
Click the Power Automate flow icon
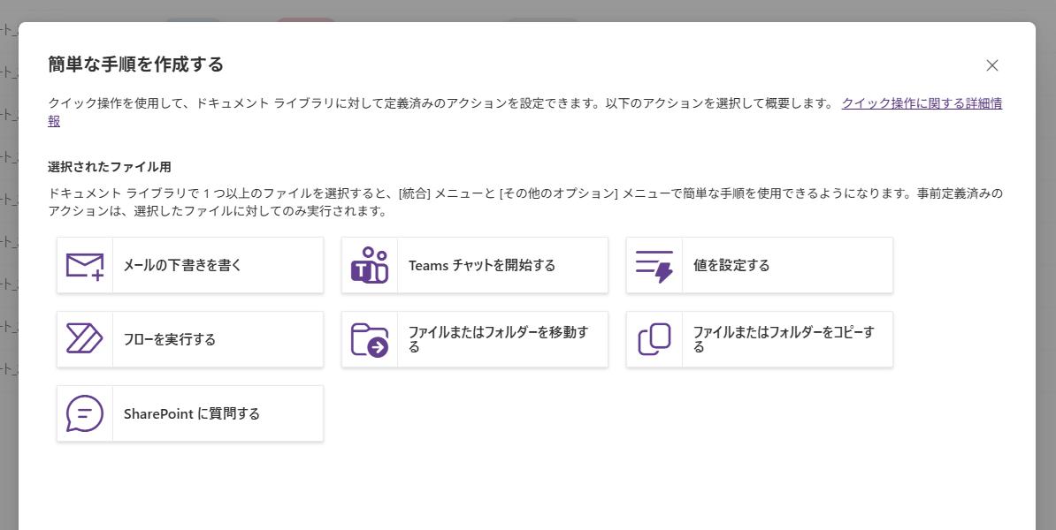[x=85, y=339]
